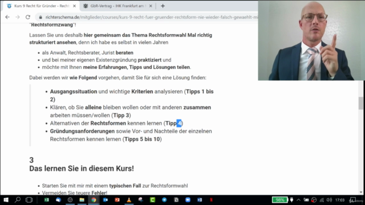Launch PowerPoint from the taskbar
Viewport: 365px width, 205px height.
point(117,200)
